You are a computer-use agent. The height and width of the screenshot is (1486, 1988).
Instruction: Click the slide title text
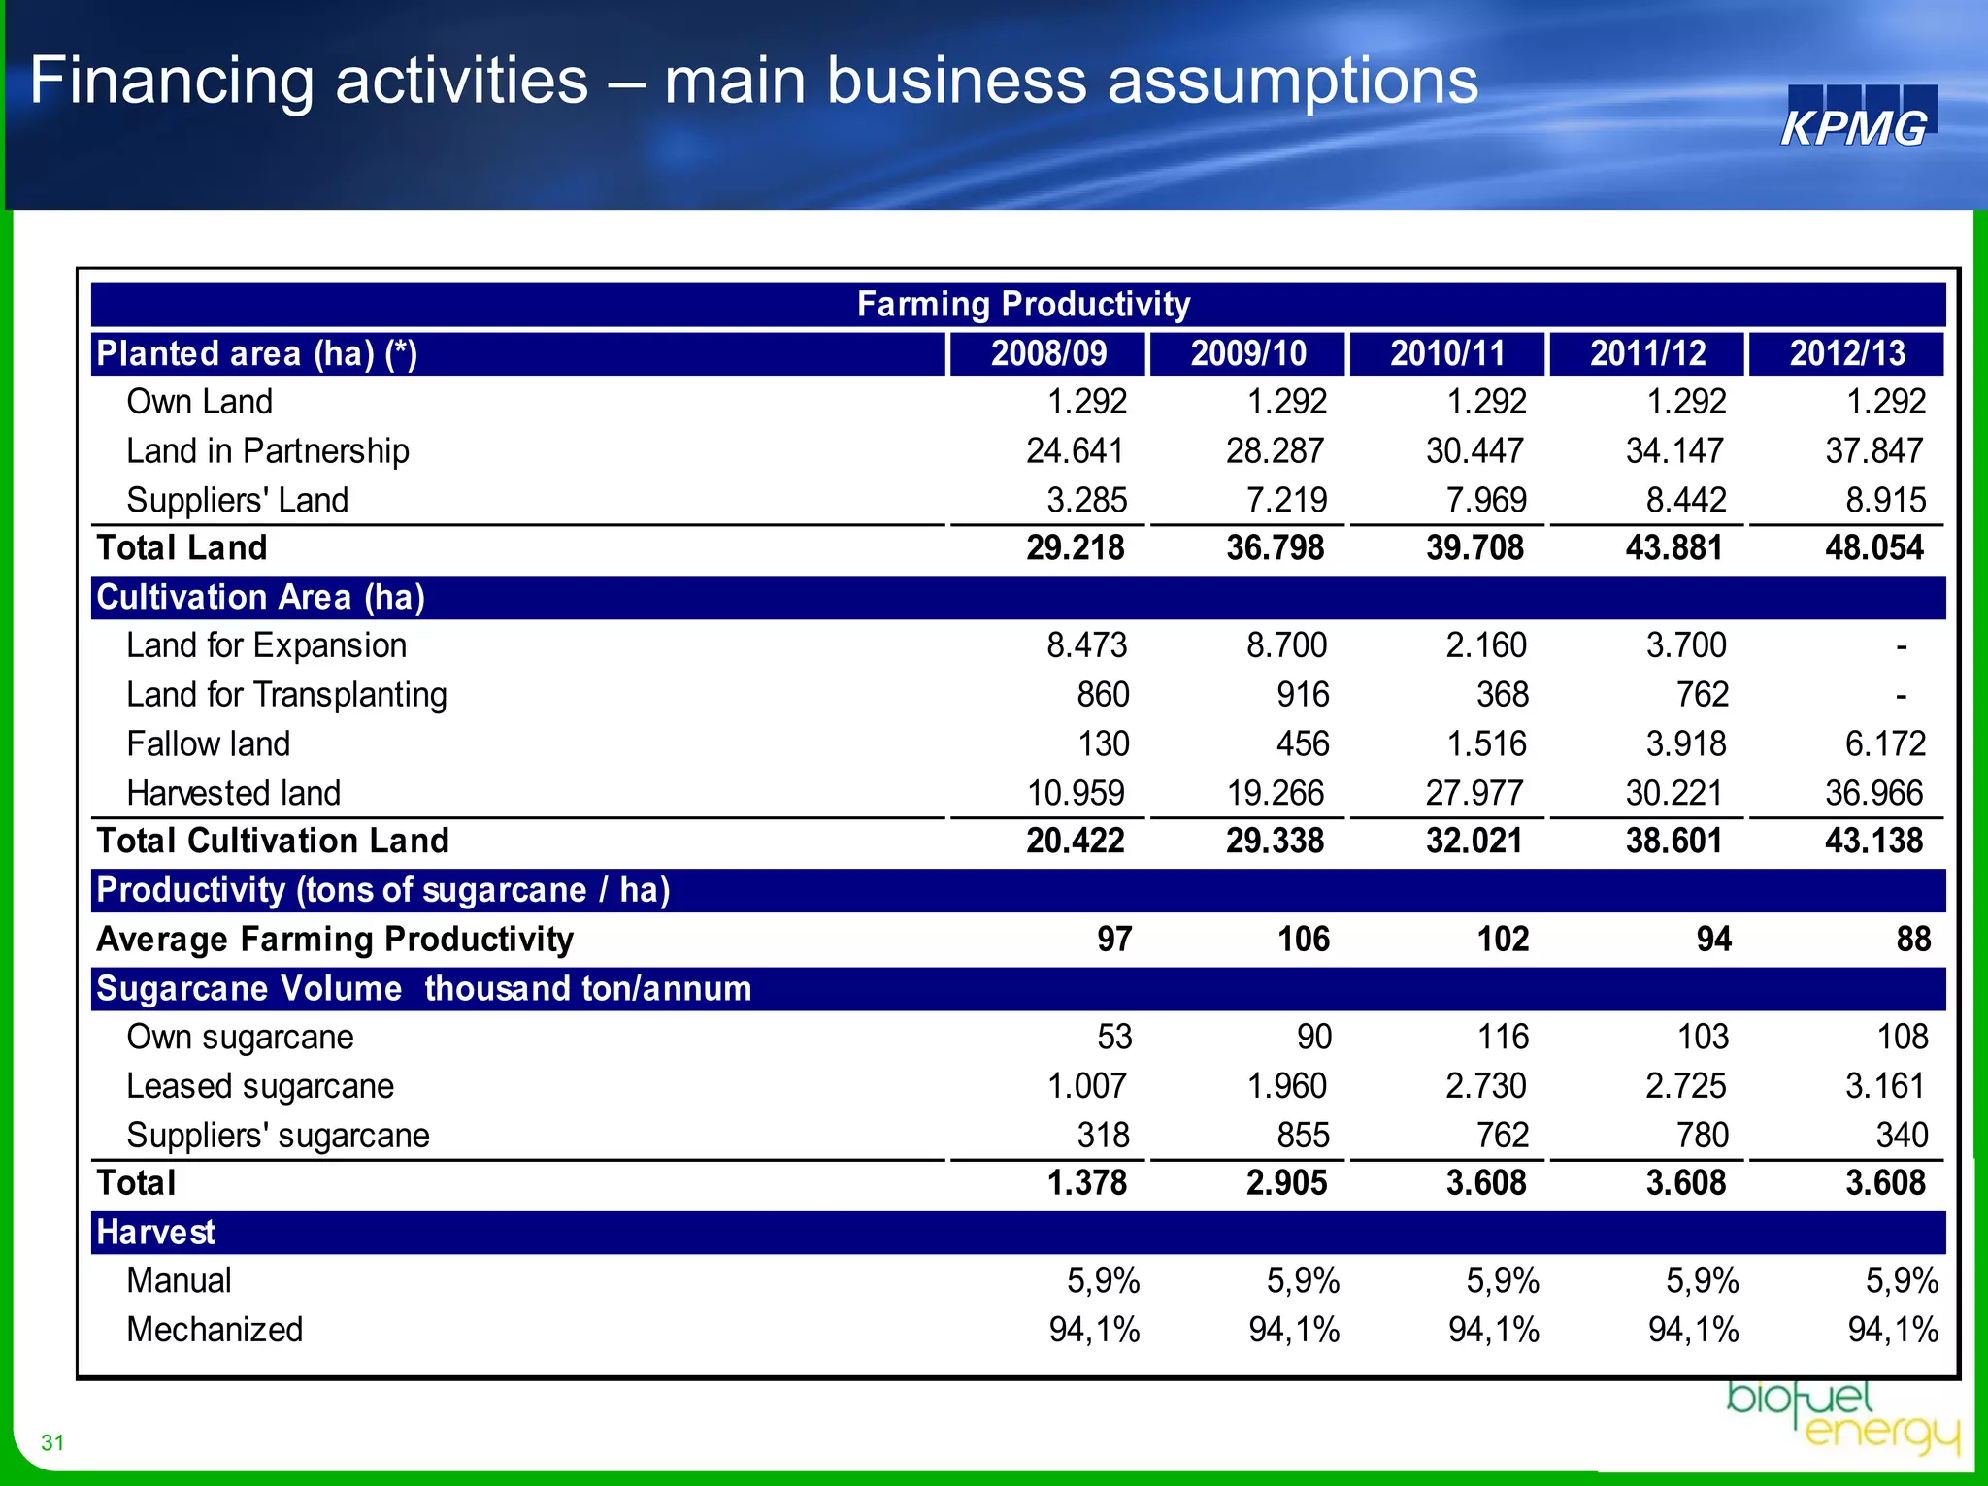[753, 80]
